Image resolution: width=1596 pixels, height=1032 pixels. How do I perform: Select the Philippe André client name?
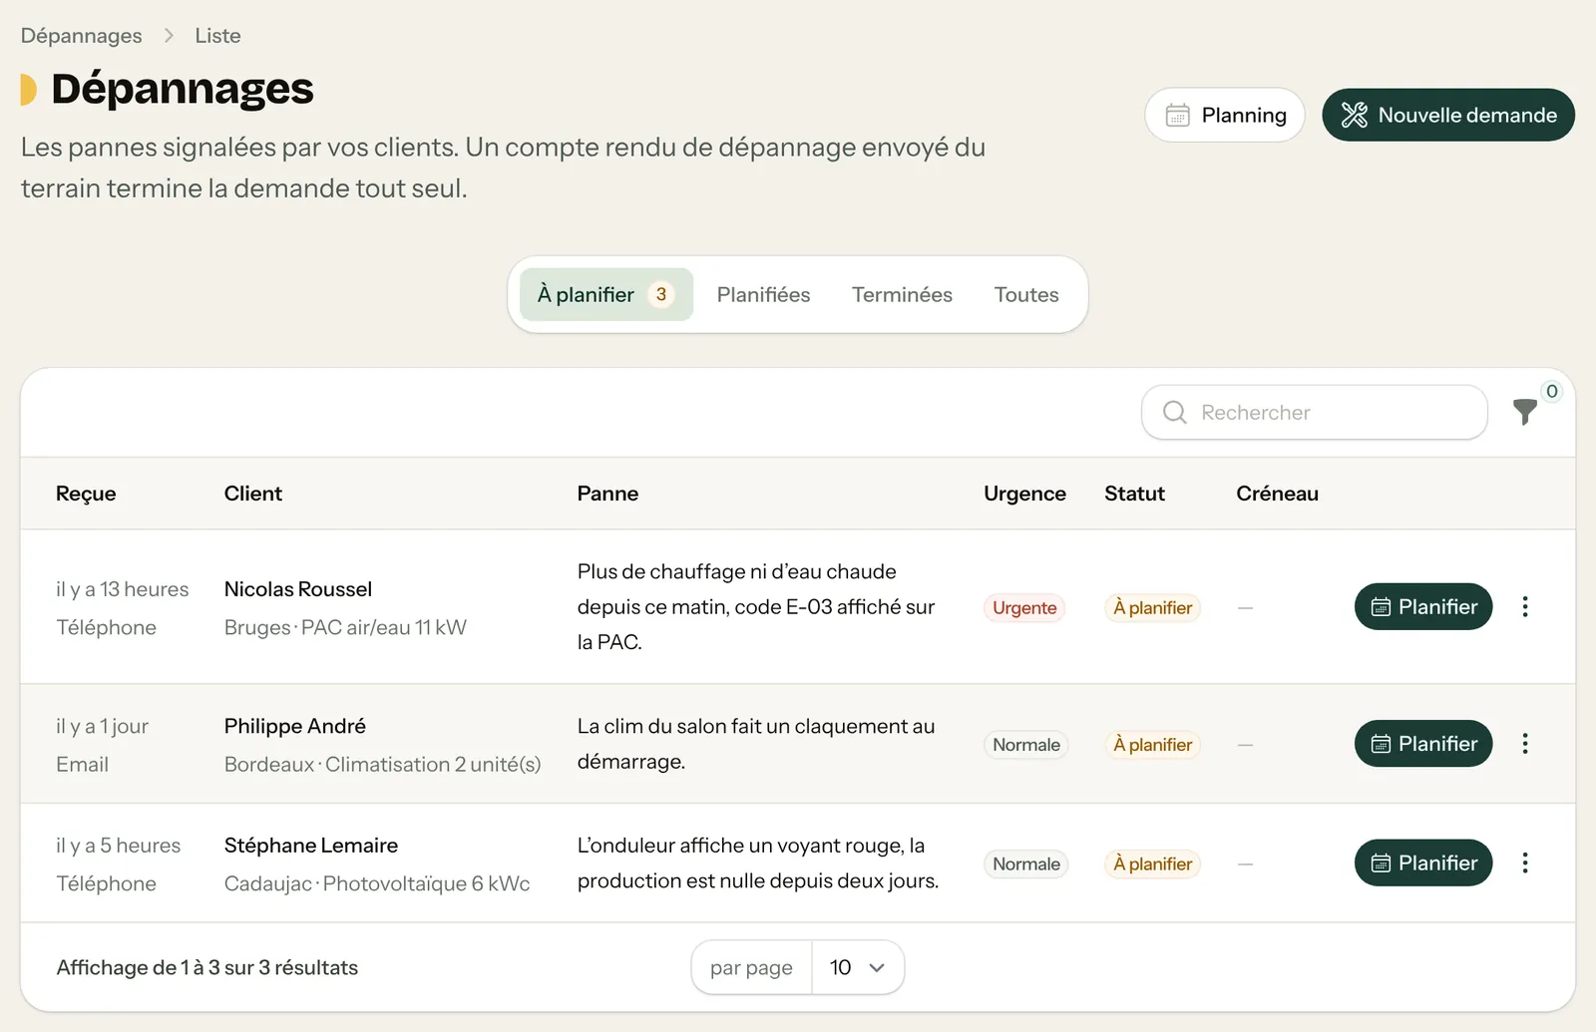click(295, 726)
